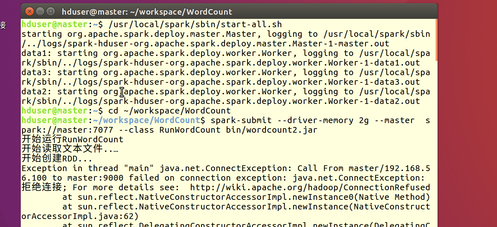Click the Worker-1-data3.out log path line
The image size is (497, 227).
[x=221, y=82]
